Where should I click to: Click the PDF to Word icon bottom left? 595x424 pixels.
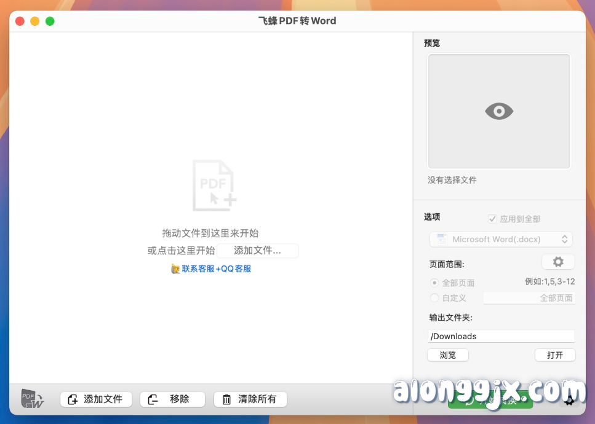click(31, 399)
